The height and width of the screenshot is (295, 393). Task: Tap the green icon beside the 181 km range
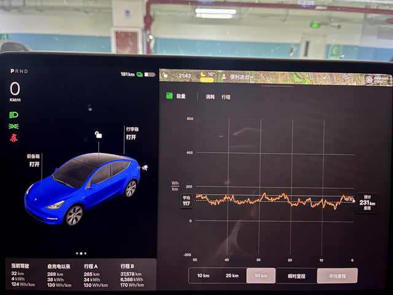pyautogui.click(x=139, y=74)
